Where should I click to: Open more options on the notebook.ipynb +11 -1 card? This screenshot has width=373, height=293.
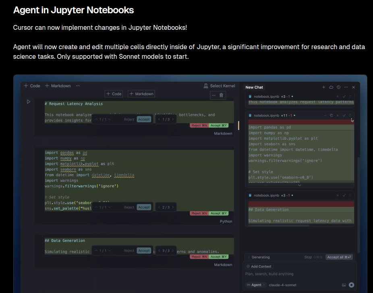[x=325, y=116]
